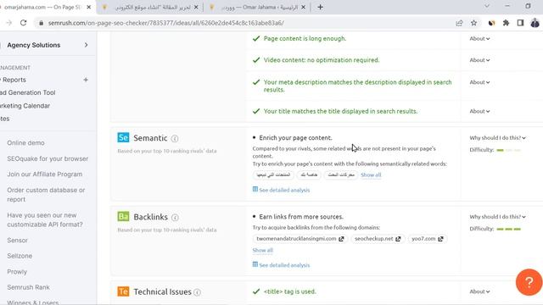Open the tab search dropdown arrow
The height and width of the screenshot is (305, 543).
486,6
